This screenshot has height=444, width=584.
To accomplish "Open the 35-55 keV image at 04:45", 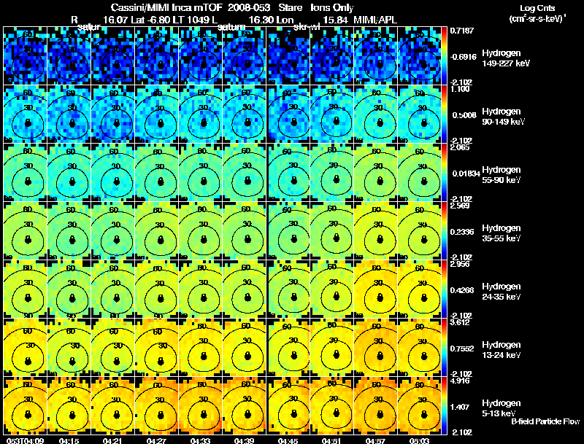I will click(x=288, y=230).
